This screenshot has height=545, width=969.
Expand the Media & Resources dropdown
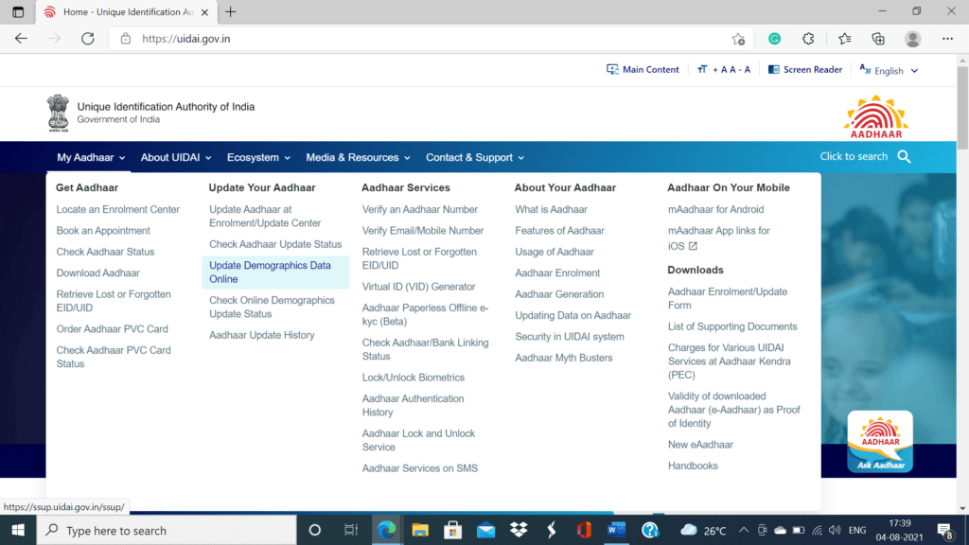(358, 158)
